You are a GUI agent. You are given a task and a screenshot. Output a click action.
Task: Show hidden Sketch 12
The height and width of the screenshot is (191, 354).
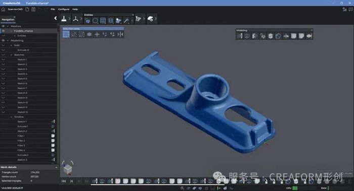(x=3, y=112)
